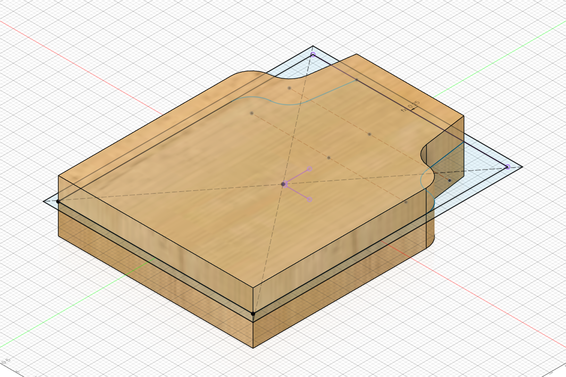Pick the spline endpoint near the back right edge

pos(357,80)
